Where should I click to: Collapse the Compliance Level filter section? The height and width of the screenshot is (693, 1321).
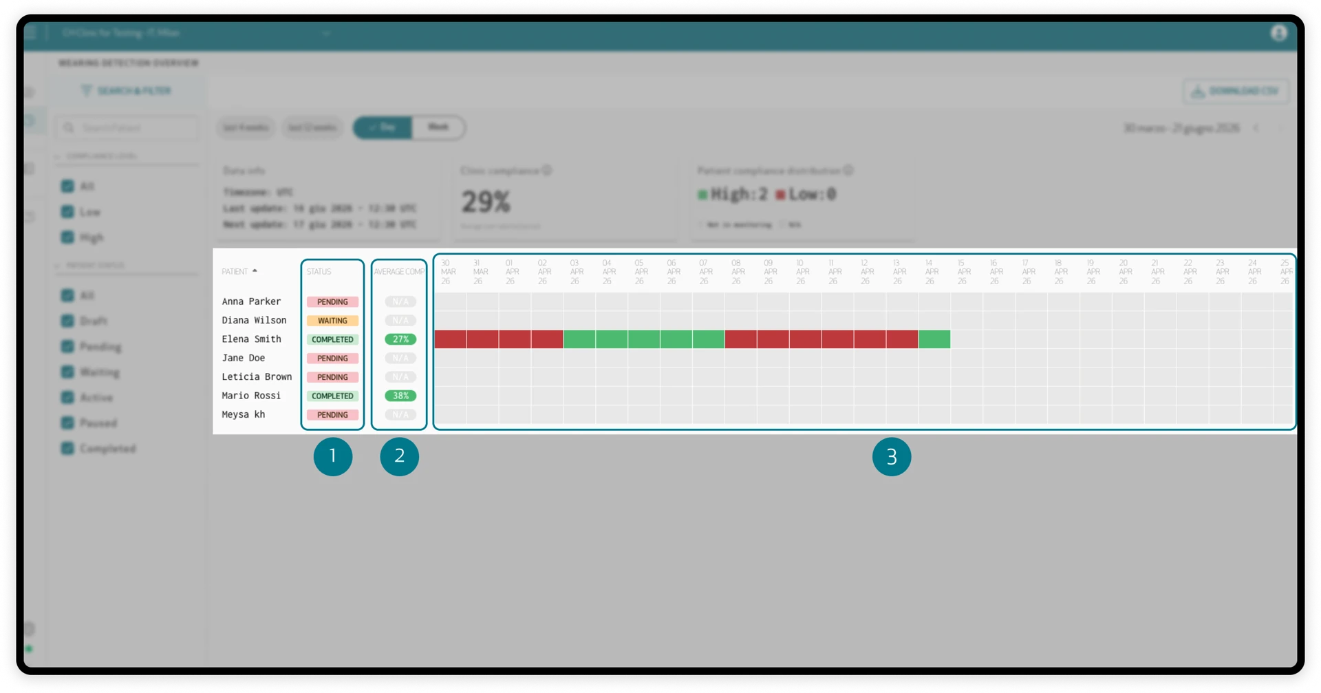tap(58, 156)
